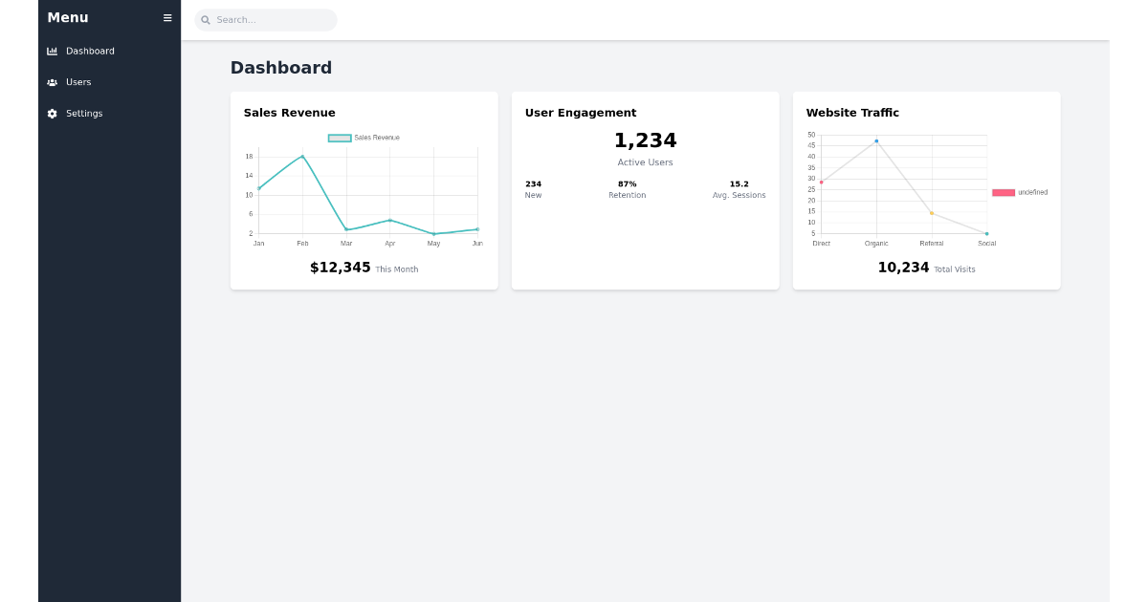
Task: Navigate to Users from the sidebar
Action: coord(78,82)
